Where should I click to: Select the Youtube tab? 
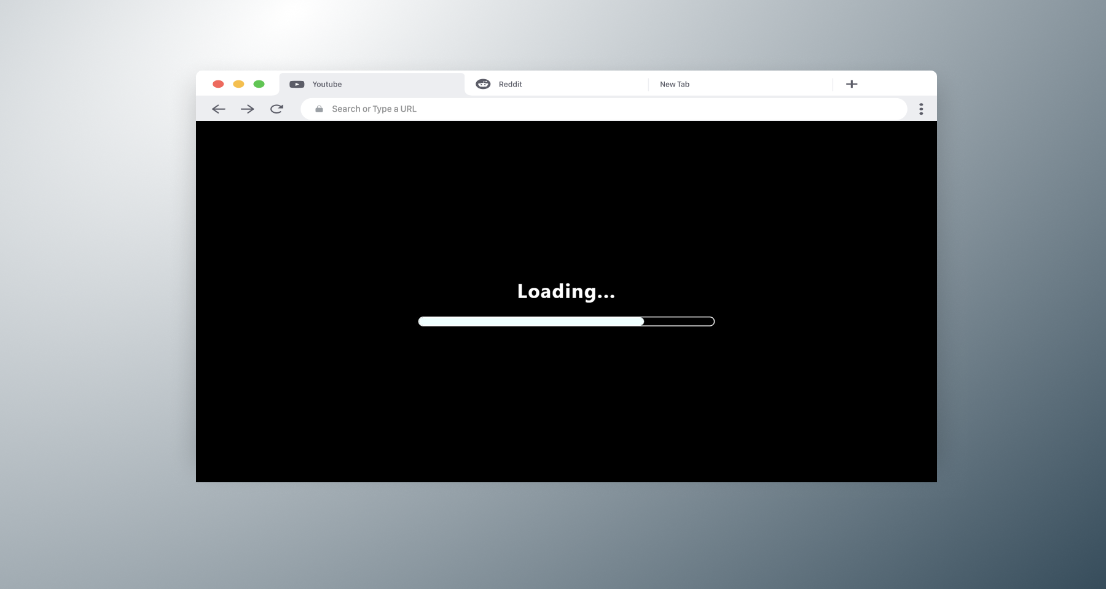click(x=369, y=84)
